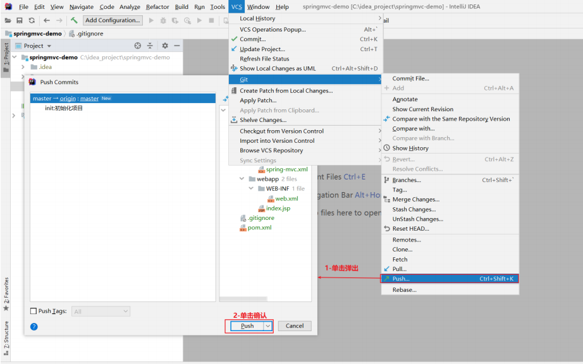Viewport: 583px width, 364px height.
Task: Select Shelve Changes... menu entry
Action: (x=305, y=119)
